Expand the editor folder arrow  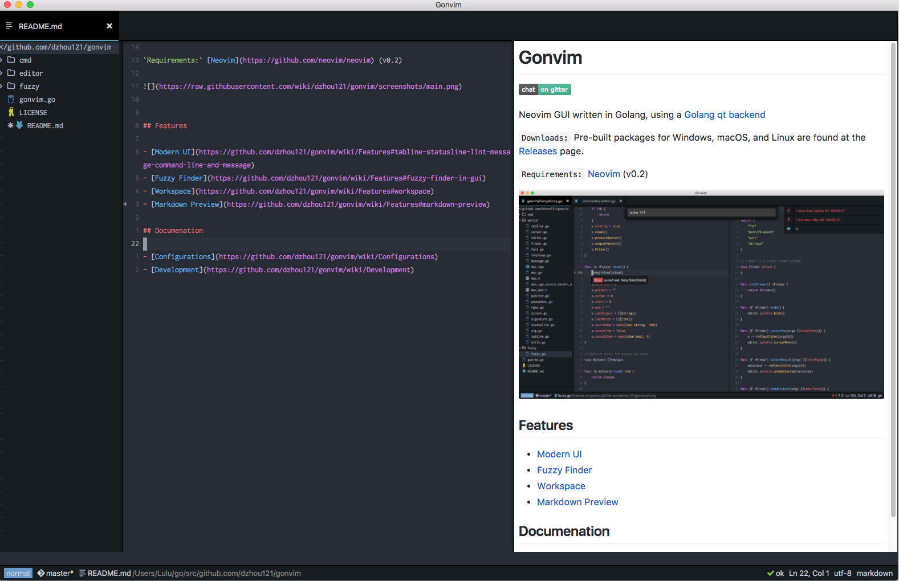click(2, 73)
